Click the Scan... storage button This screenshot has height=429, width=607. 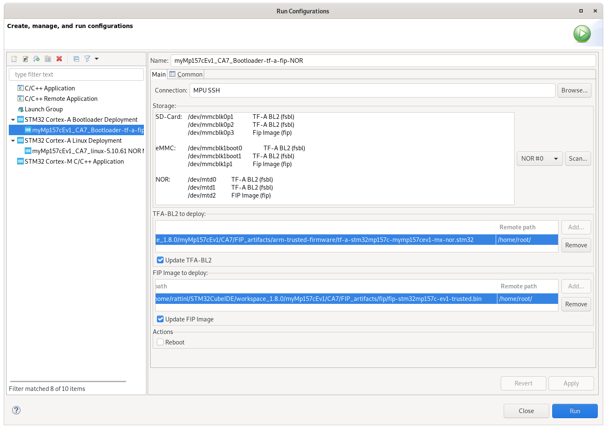pyautogui.click(x=578, y=159)
